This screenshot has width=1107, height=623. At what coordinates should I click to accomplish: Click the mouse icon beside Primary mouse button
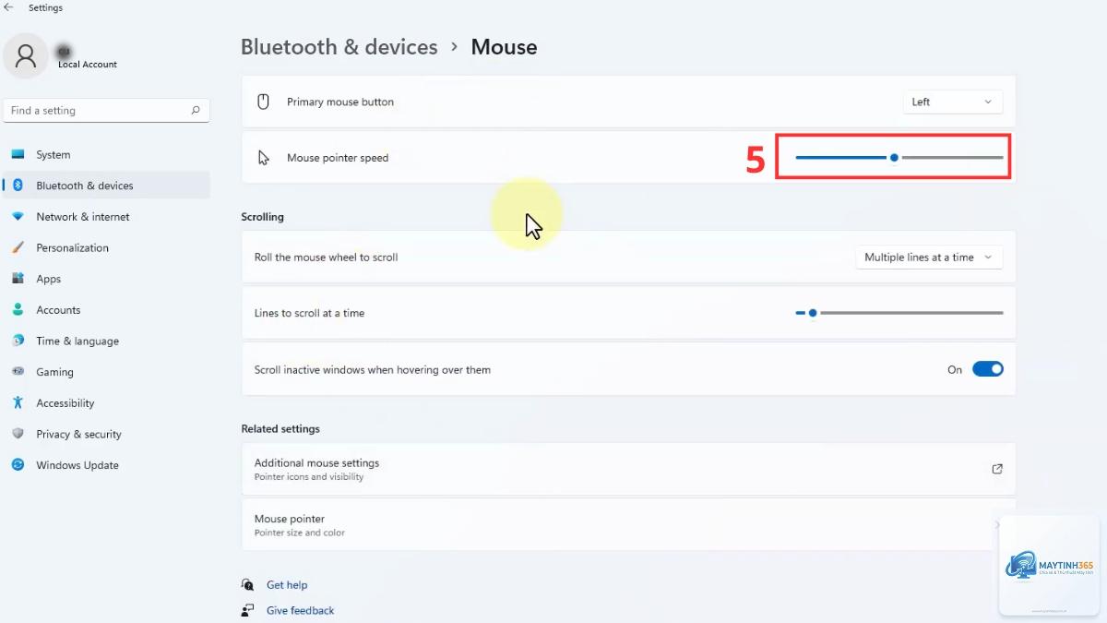pyautogui.click(x=263, y=102)
